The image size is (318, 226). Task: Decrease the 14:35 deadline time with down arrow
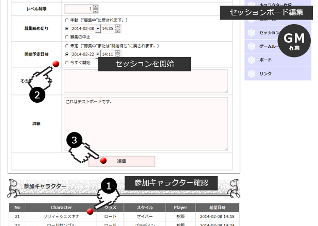click(x=118, y=31)
